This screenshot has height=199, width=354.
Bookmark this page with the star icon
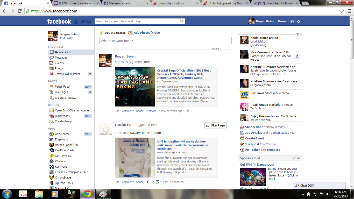pyautogui.click(x=342, y=11)
